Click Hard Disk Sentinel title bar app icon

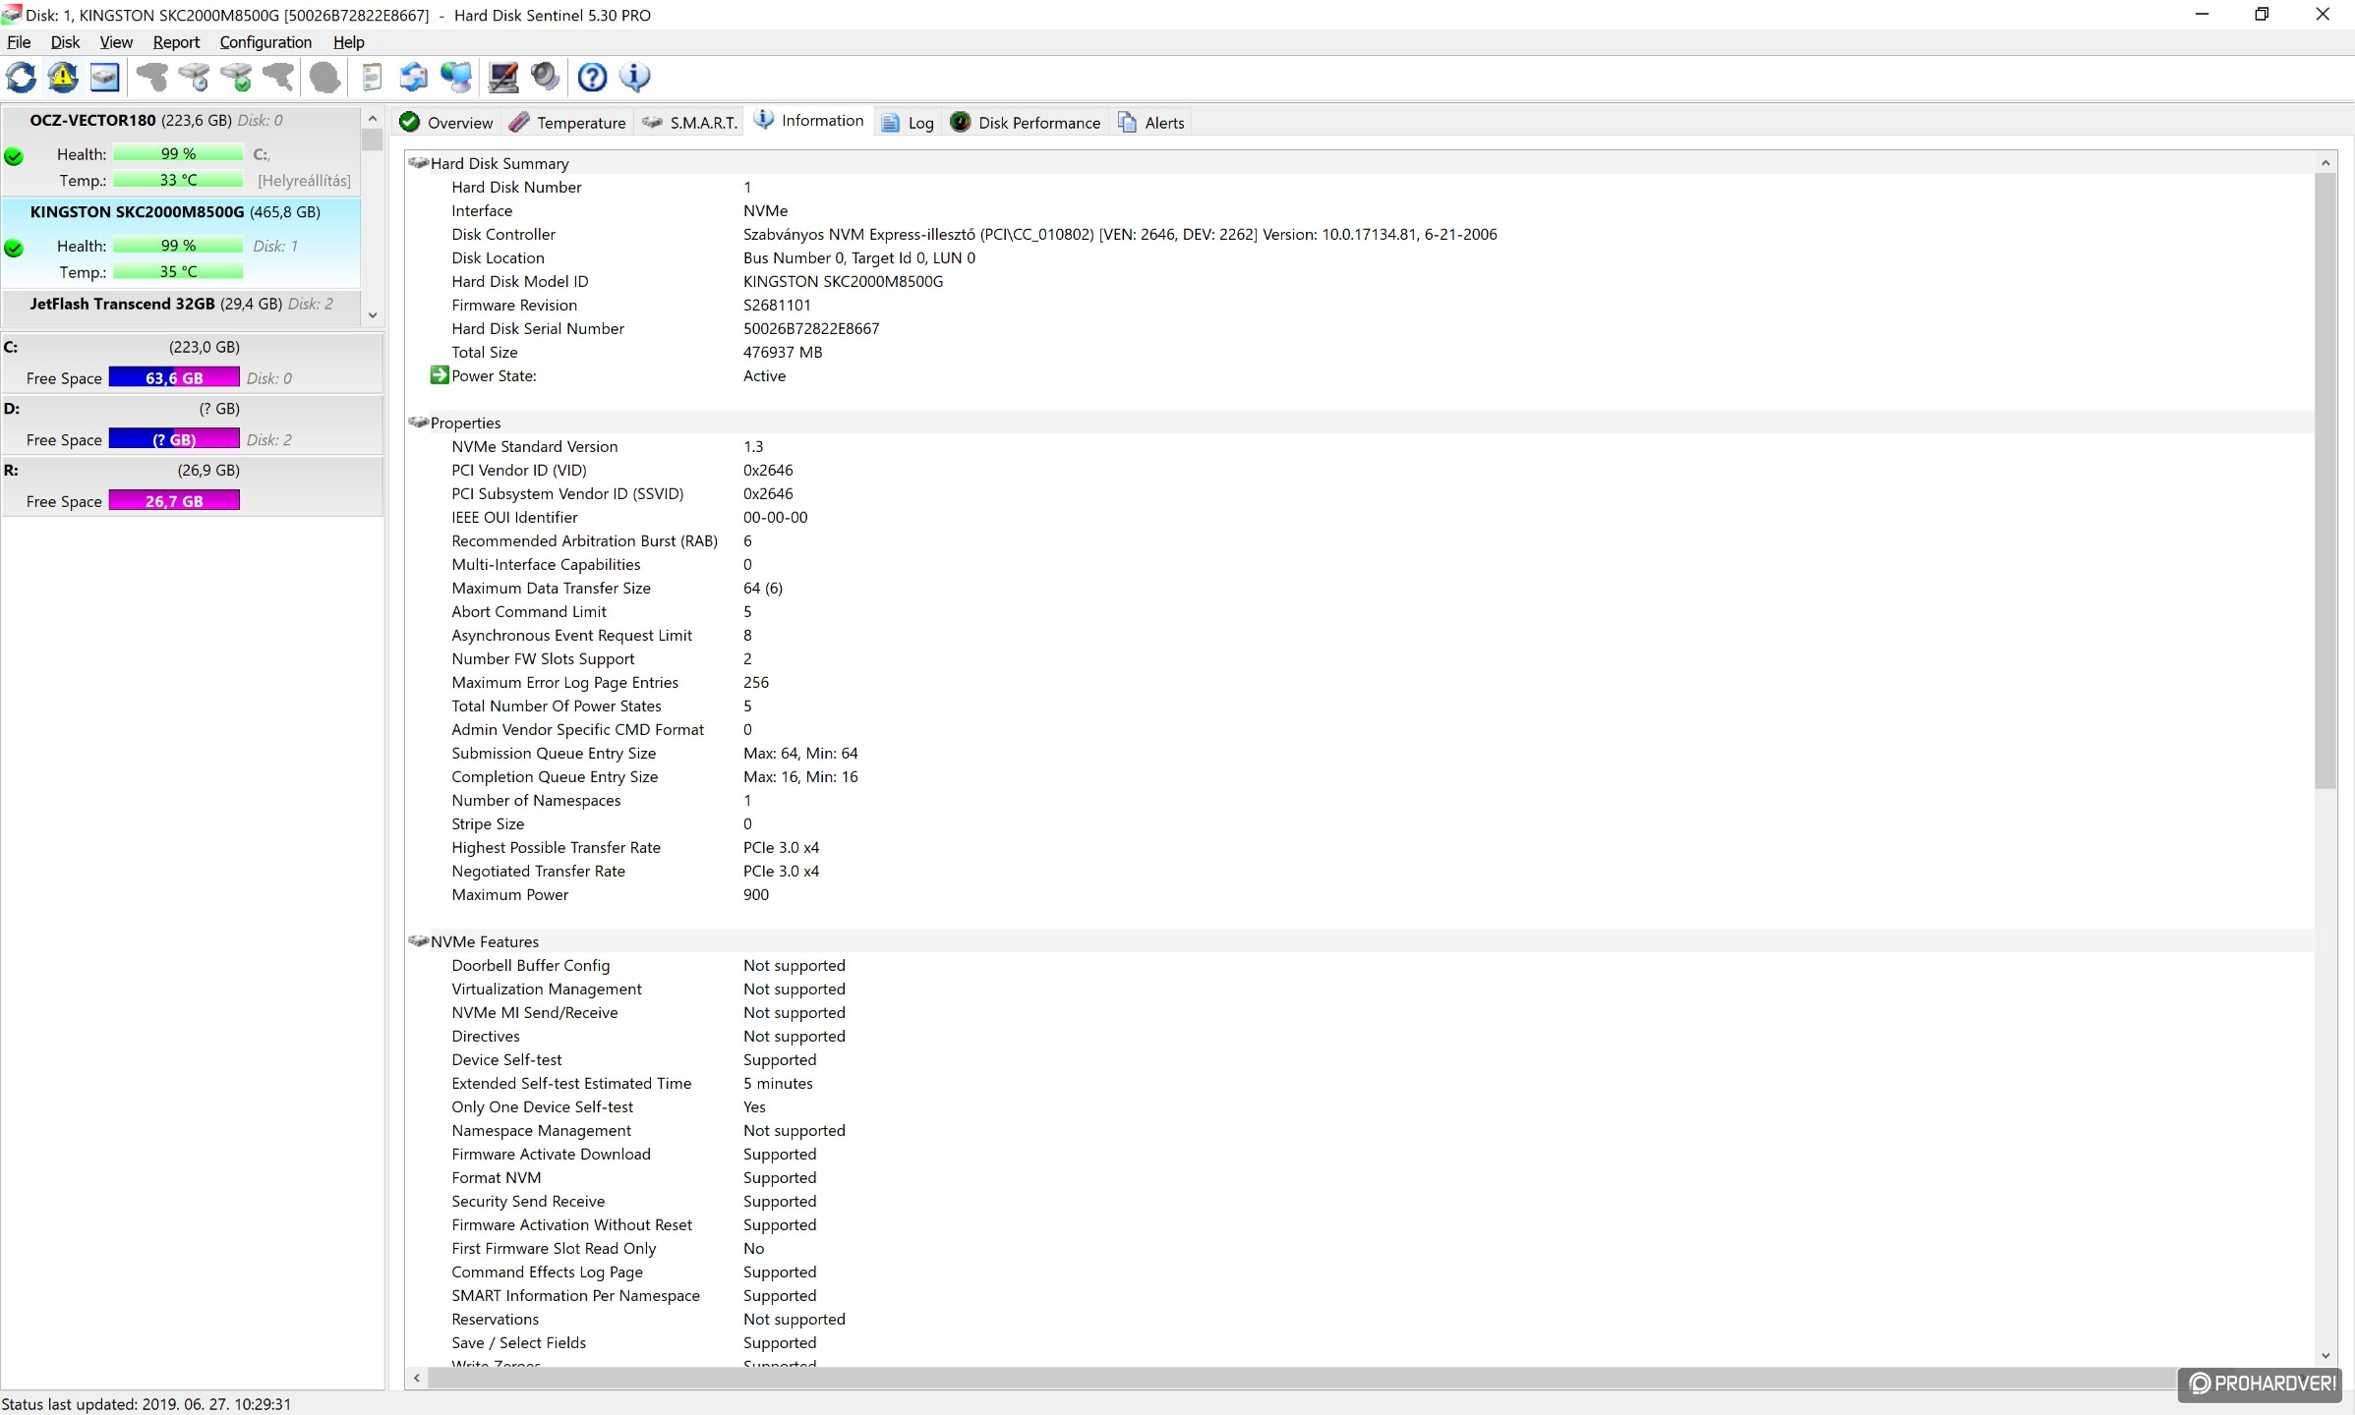click(x=12, y=14)
